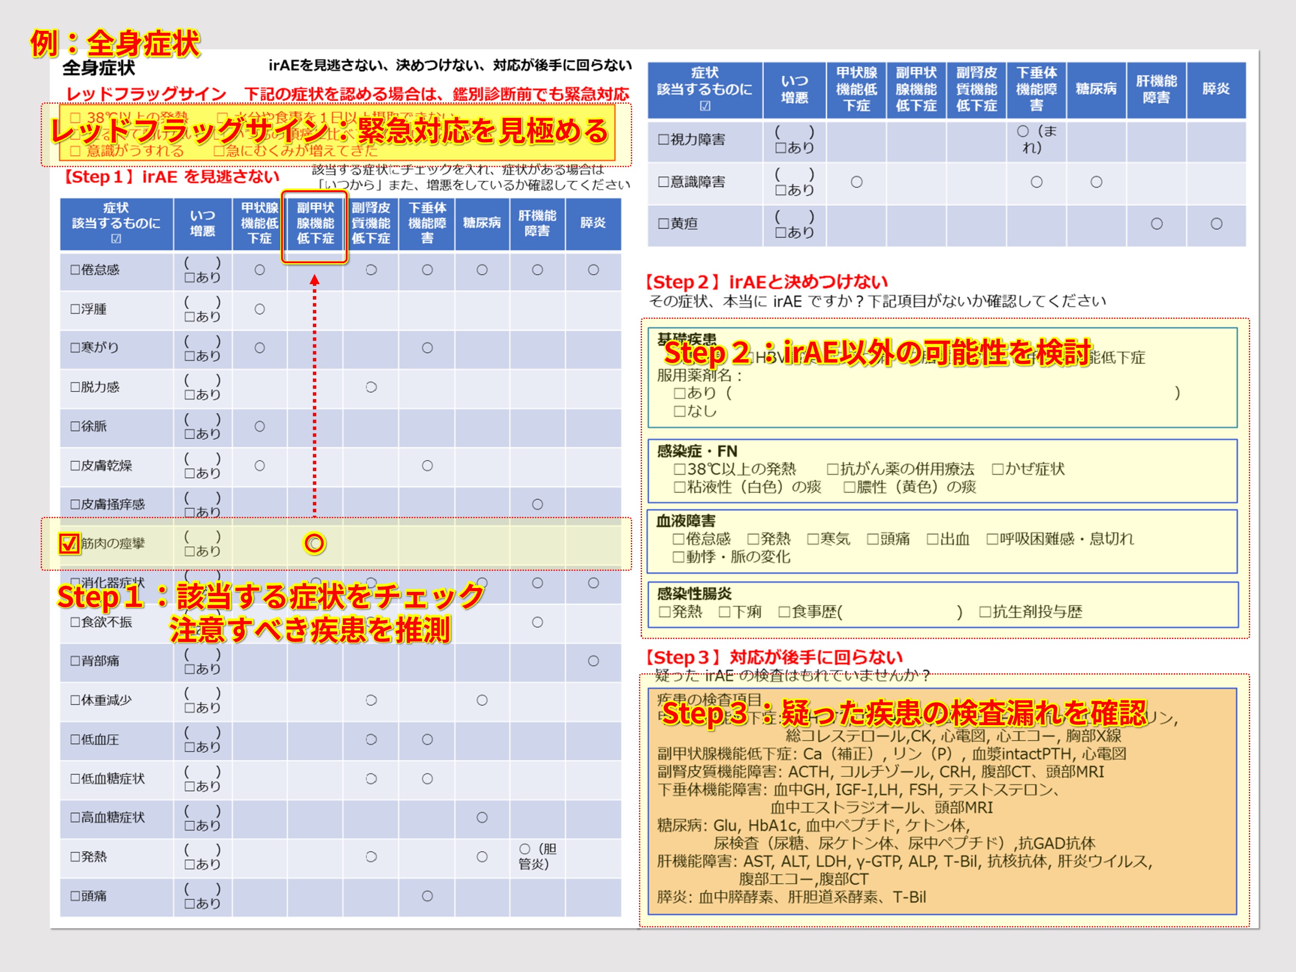Tick the かぜ症状 checkbox under 感染症・FN

click(x=997, y=469)
